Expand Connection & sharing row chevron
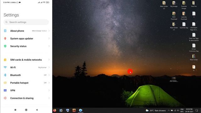The height and width of the screenshot is (113, 201). coord(49,98)
